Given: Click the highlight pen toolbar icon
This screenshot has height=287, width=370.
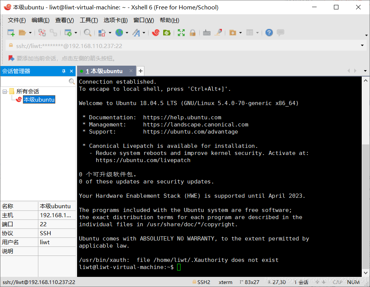Looking at the screenshot, I should pos(218,33).
